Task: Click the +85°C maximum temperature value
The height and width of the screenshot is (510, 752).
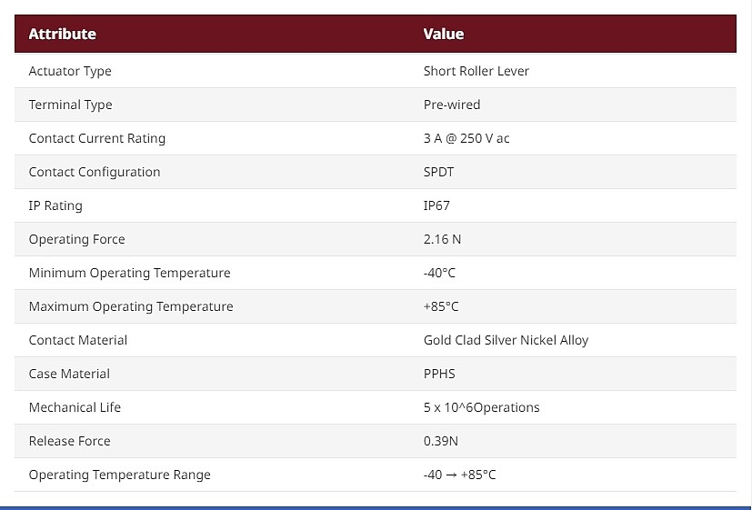Action: pyautogui.click(x=441, y=305)
